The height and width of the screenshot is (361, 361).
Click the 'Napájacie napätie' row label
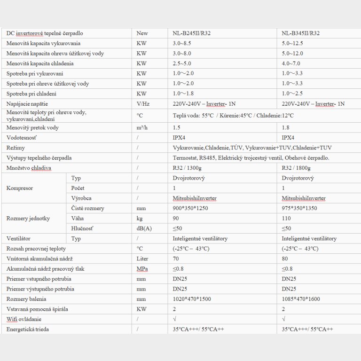point(27,104)
